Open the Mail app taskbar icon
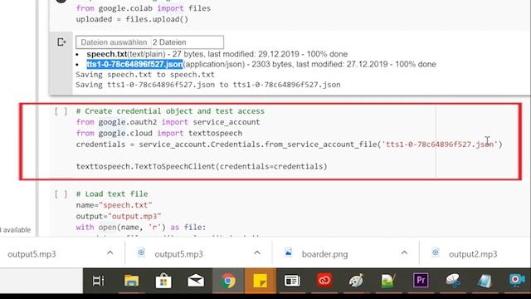Screen dimensions: 531x299 [196, 281]
